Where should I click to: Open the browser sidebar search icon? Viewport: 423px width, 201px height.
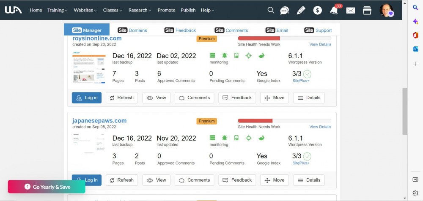click(415, 8)
